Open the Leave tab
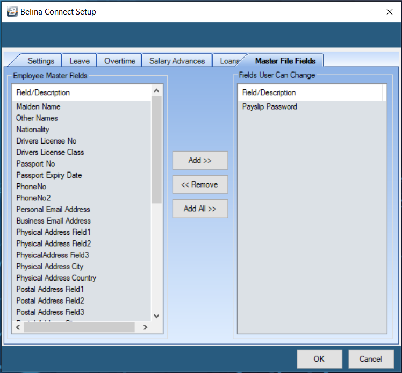 tap(80, 61)
